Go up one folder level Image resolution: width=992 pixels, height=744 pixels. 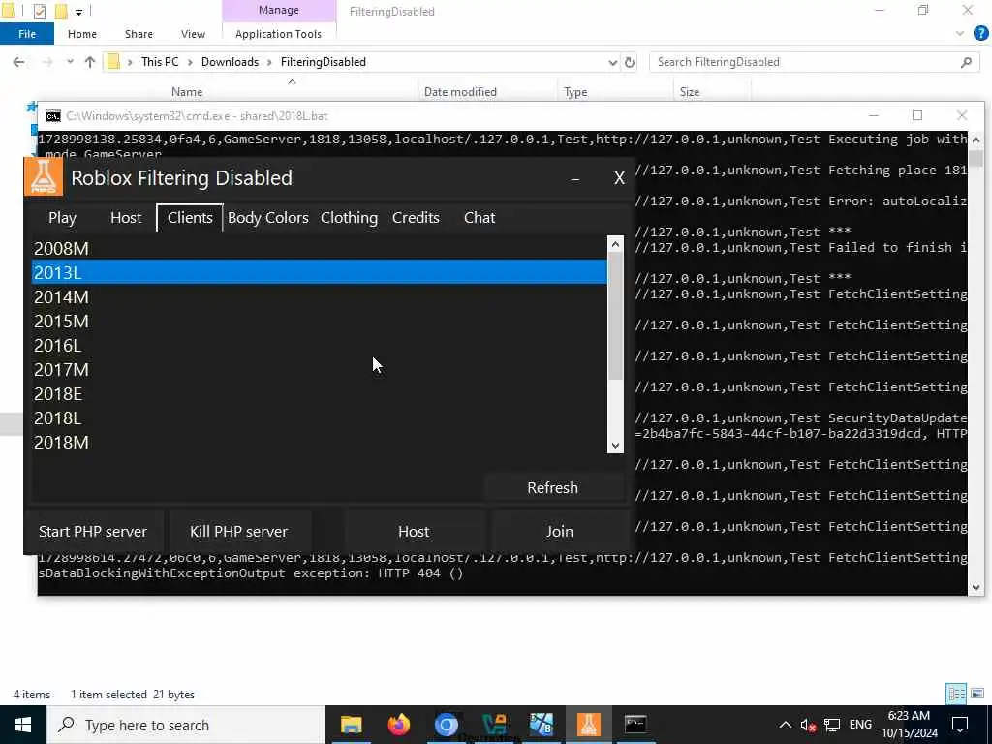90,62
